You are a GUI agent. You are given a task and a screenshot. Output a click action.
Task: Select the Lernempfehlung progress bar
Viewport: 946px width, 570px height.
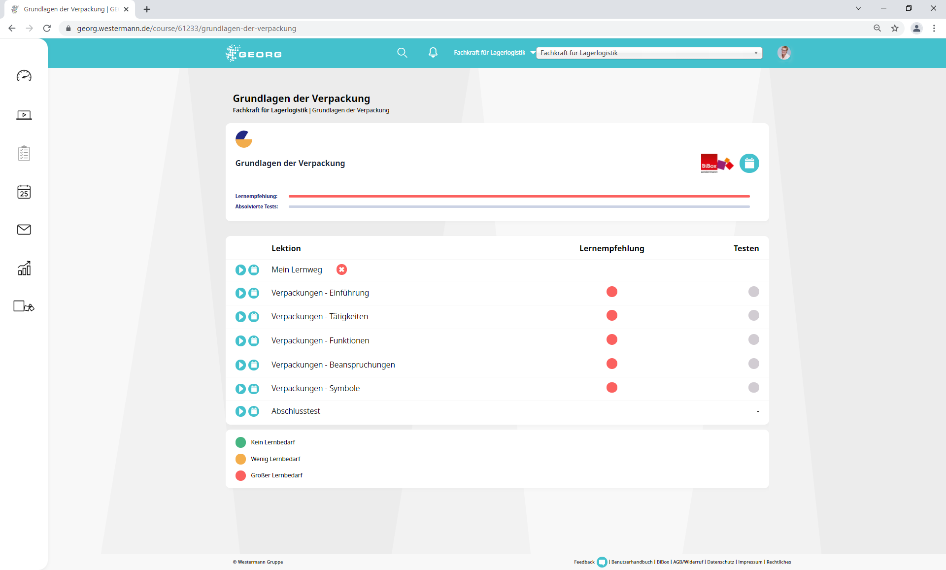click(x=519, y=196)
